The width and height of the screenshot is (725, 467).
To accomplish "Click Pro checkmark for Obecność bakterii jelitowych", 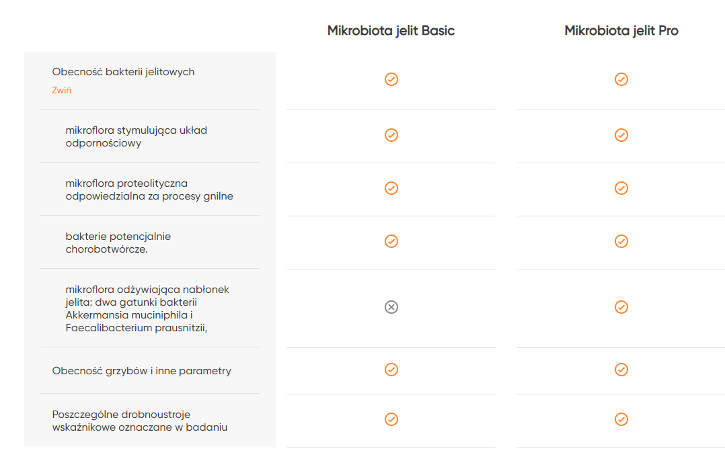I will (x=621, y=79).
